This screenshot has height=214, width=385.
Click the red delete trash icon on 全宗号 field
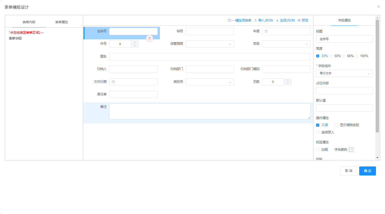[149, 38]
